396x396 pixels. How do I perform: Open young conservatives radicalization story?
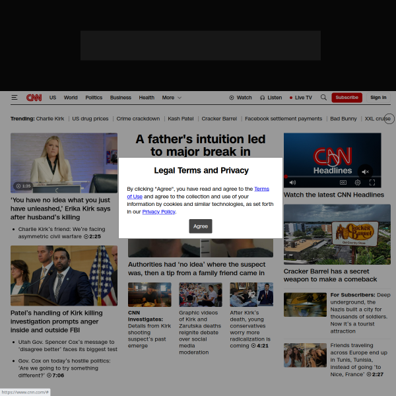pyautogui.click(x=250, y=329)
